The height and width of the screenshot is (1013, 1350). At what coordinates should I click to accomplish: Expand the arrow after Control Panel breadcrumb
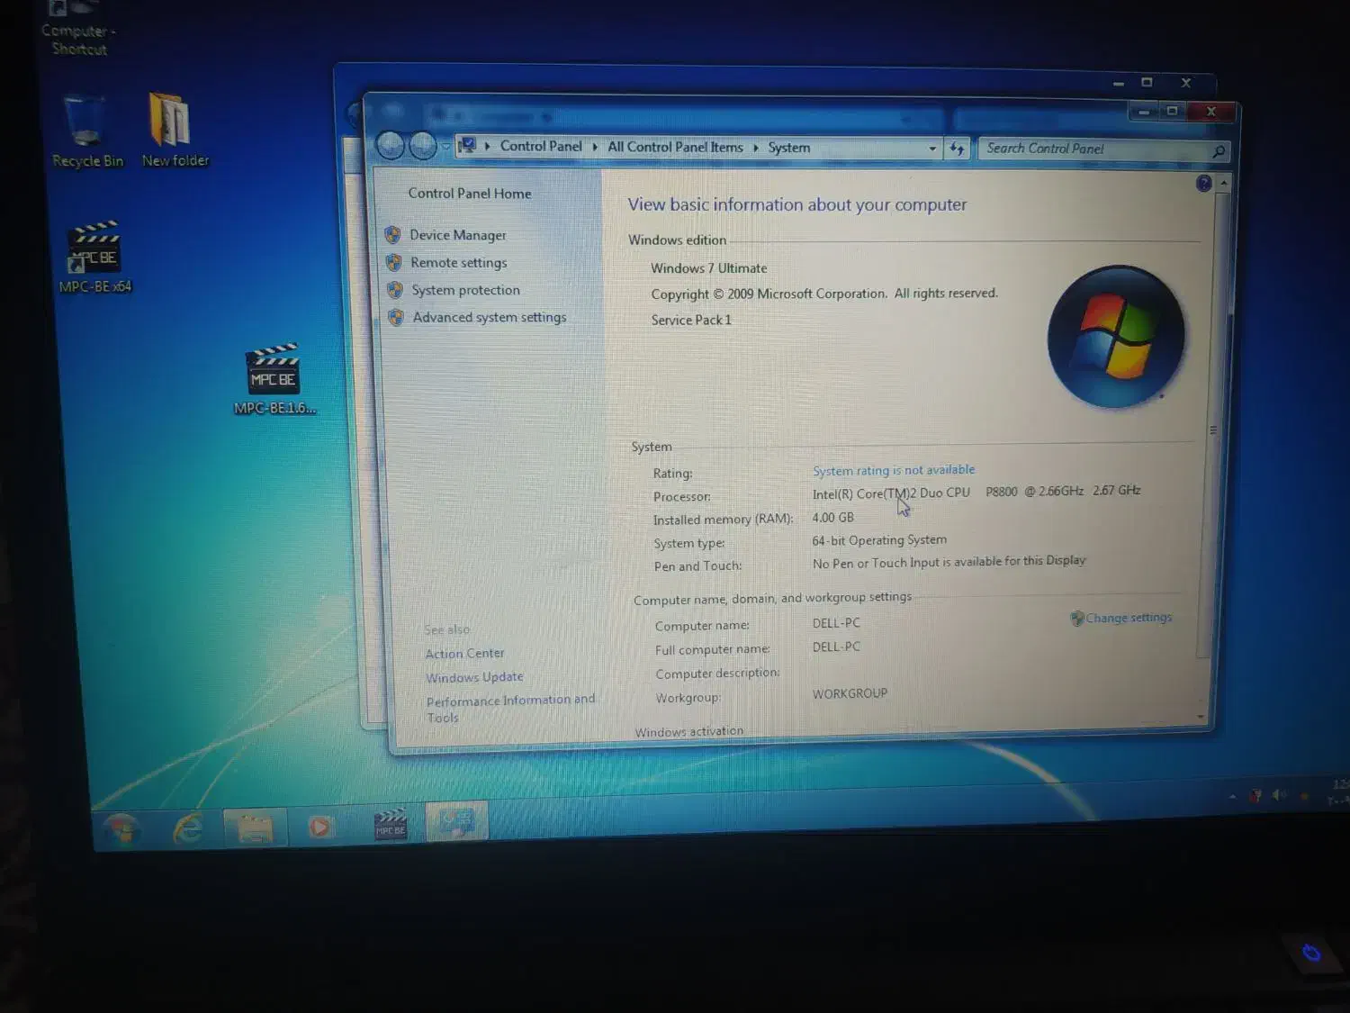pyautogui.click(x=595, y=147)
